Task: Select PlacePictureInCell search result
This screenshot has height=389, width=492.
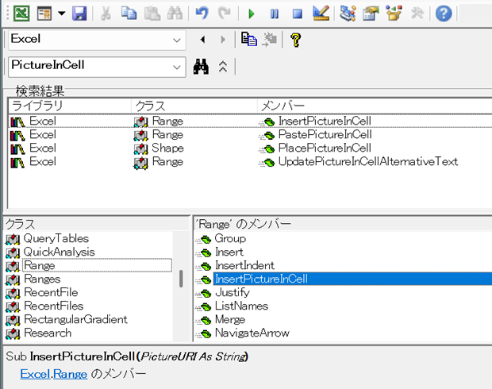Action: point(325,148)
